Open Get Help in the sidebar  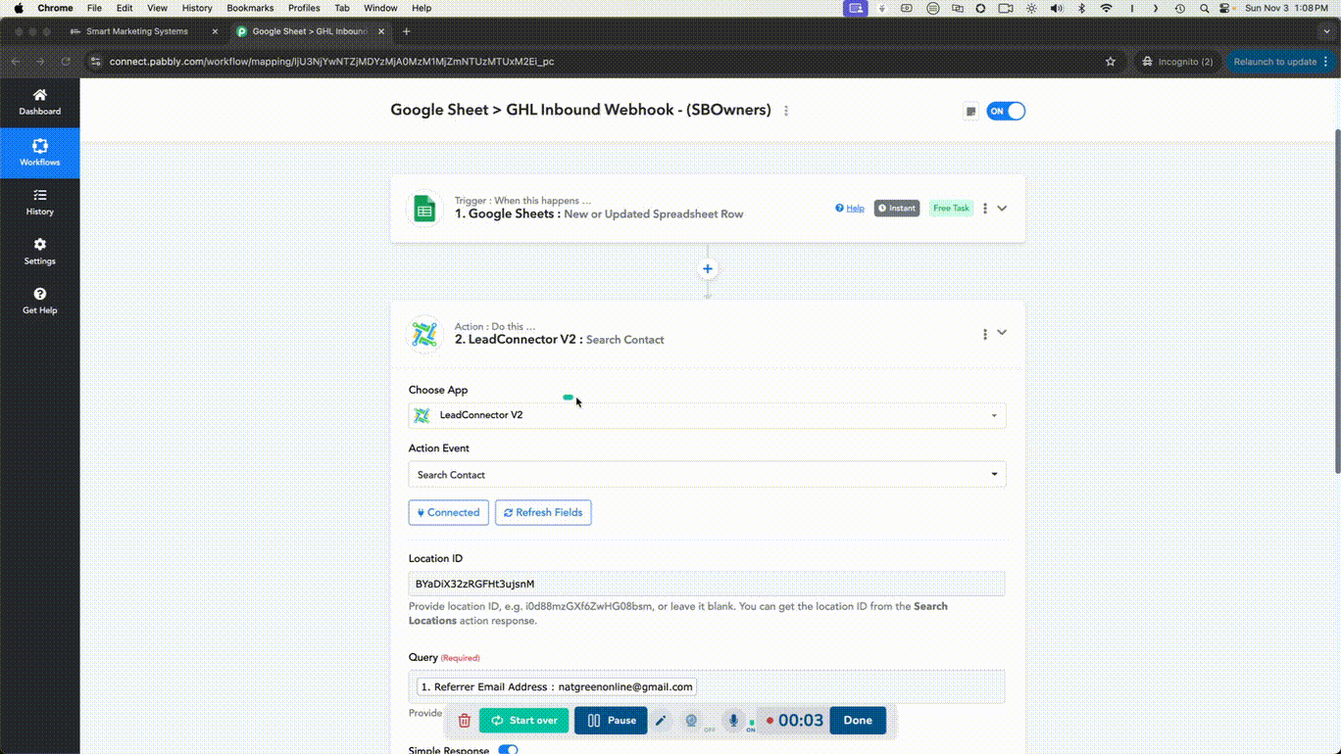click(39, 301)
